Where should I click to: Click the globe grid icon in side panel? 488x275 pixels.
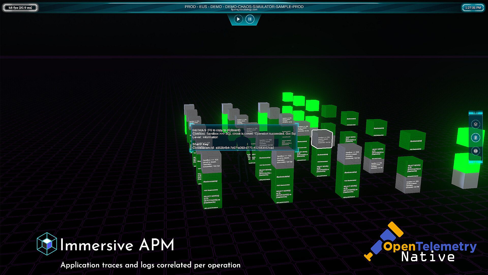coord(476,151)
